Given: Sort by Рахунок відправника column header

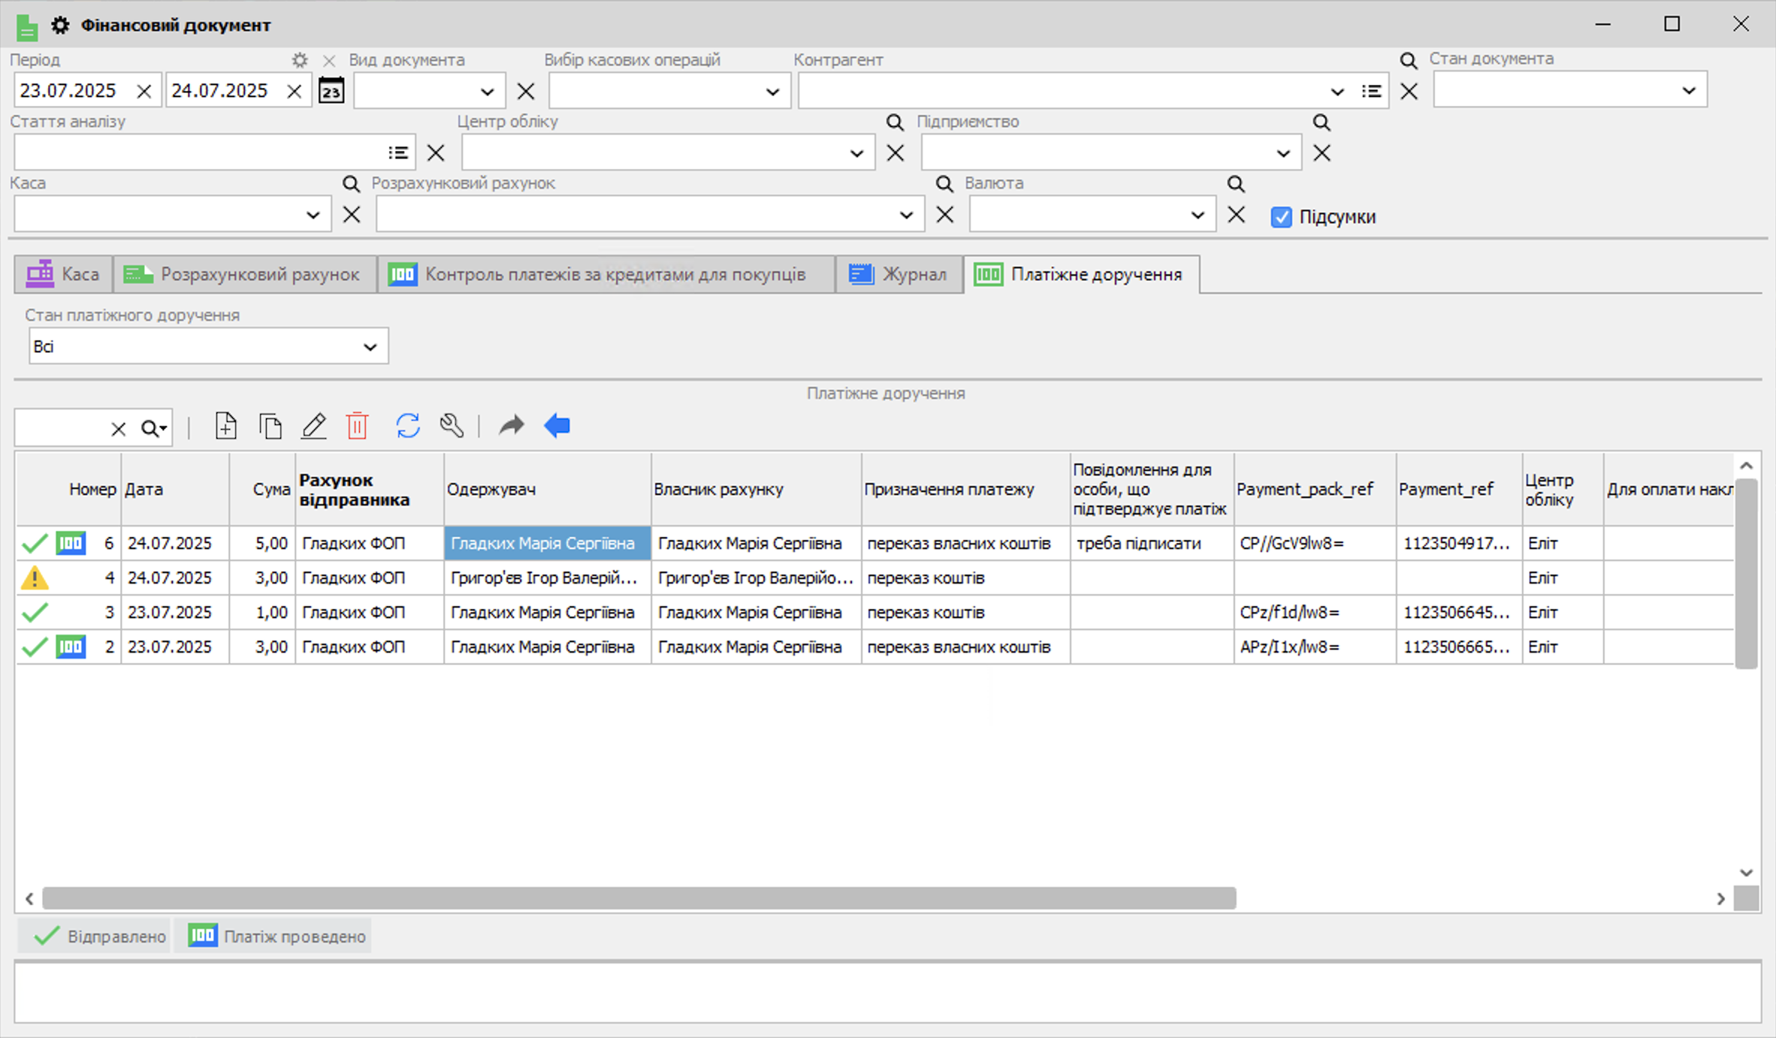Looking at the screenshot, I should (368, 489).
